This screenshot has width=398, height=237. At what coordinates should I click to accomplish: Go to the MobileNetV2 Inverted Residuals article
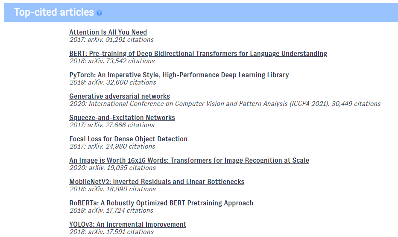tap(157, 182)
